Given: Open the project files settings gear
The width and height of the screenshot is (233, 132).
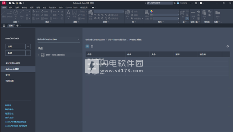Looking at the screenshot, I should click(x=228, y=46).
